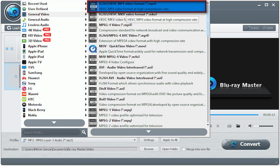Choose H.265/HEVC MKV video format

click(x=147, y=17)
